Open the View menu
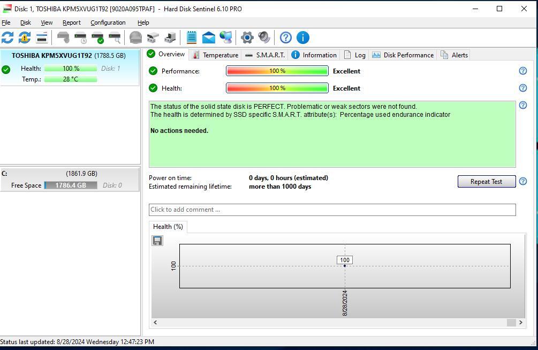This screenshot has height=350, width=538. (x=47, y=23)
